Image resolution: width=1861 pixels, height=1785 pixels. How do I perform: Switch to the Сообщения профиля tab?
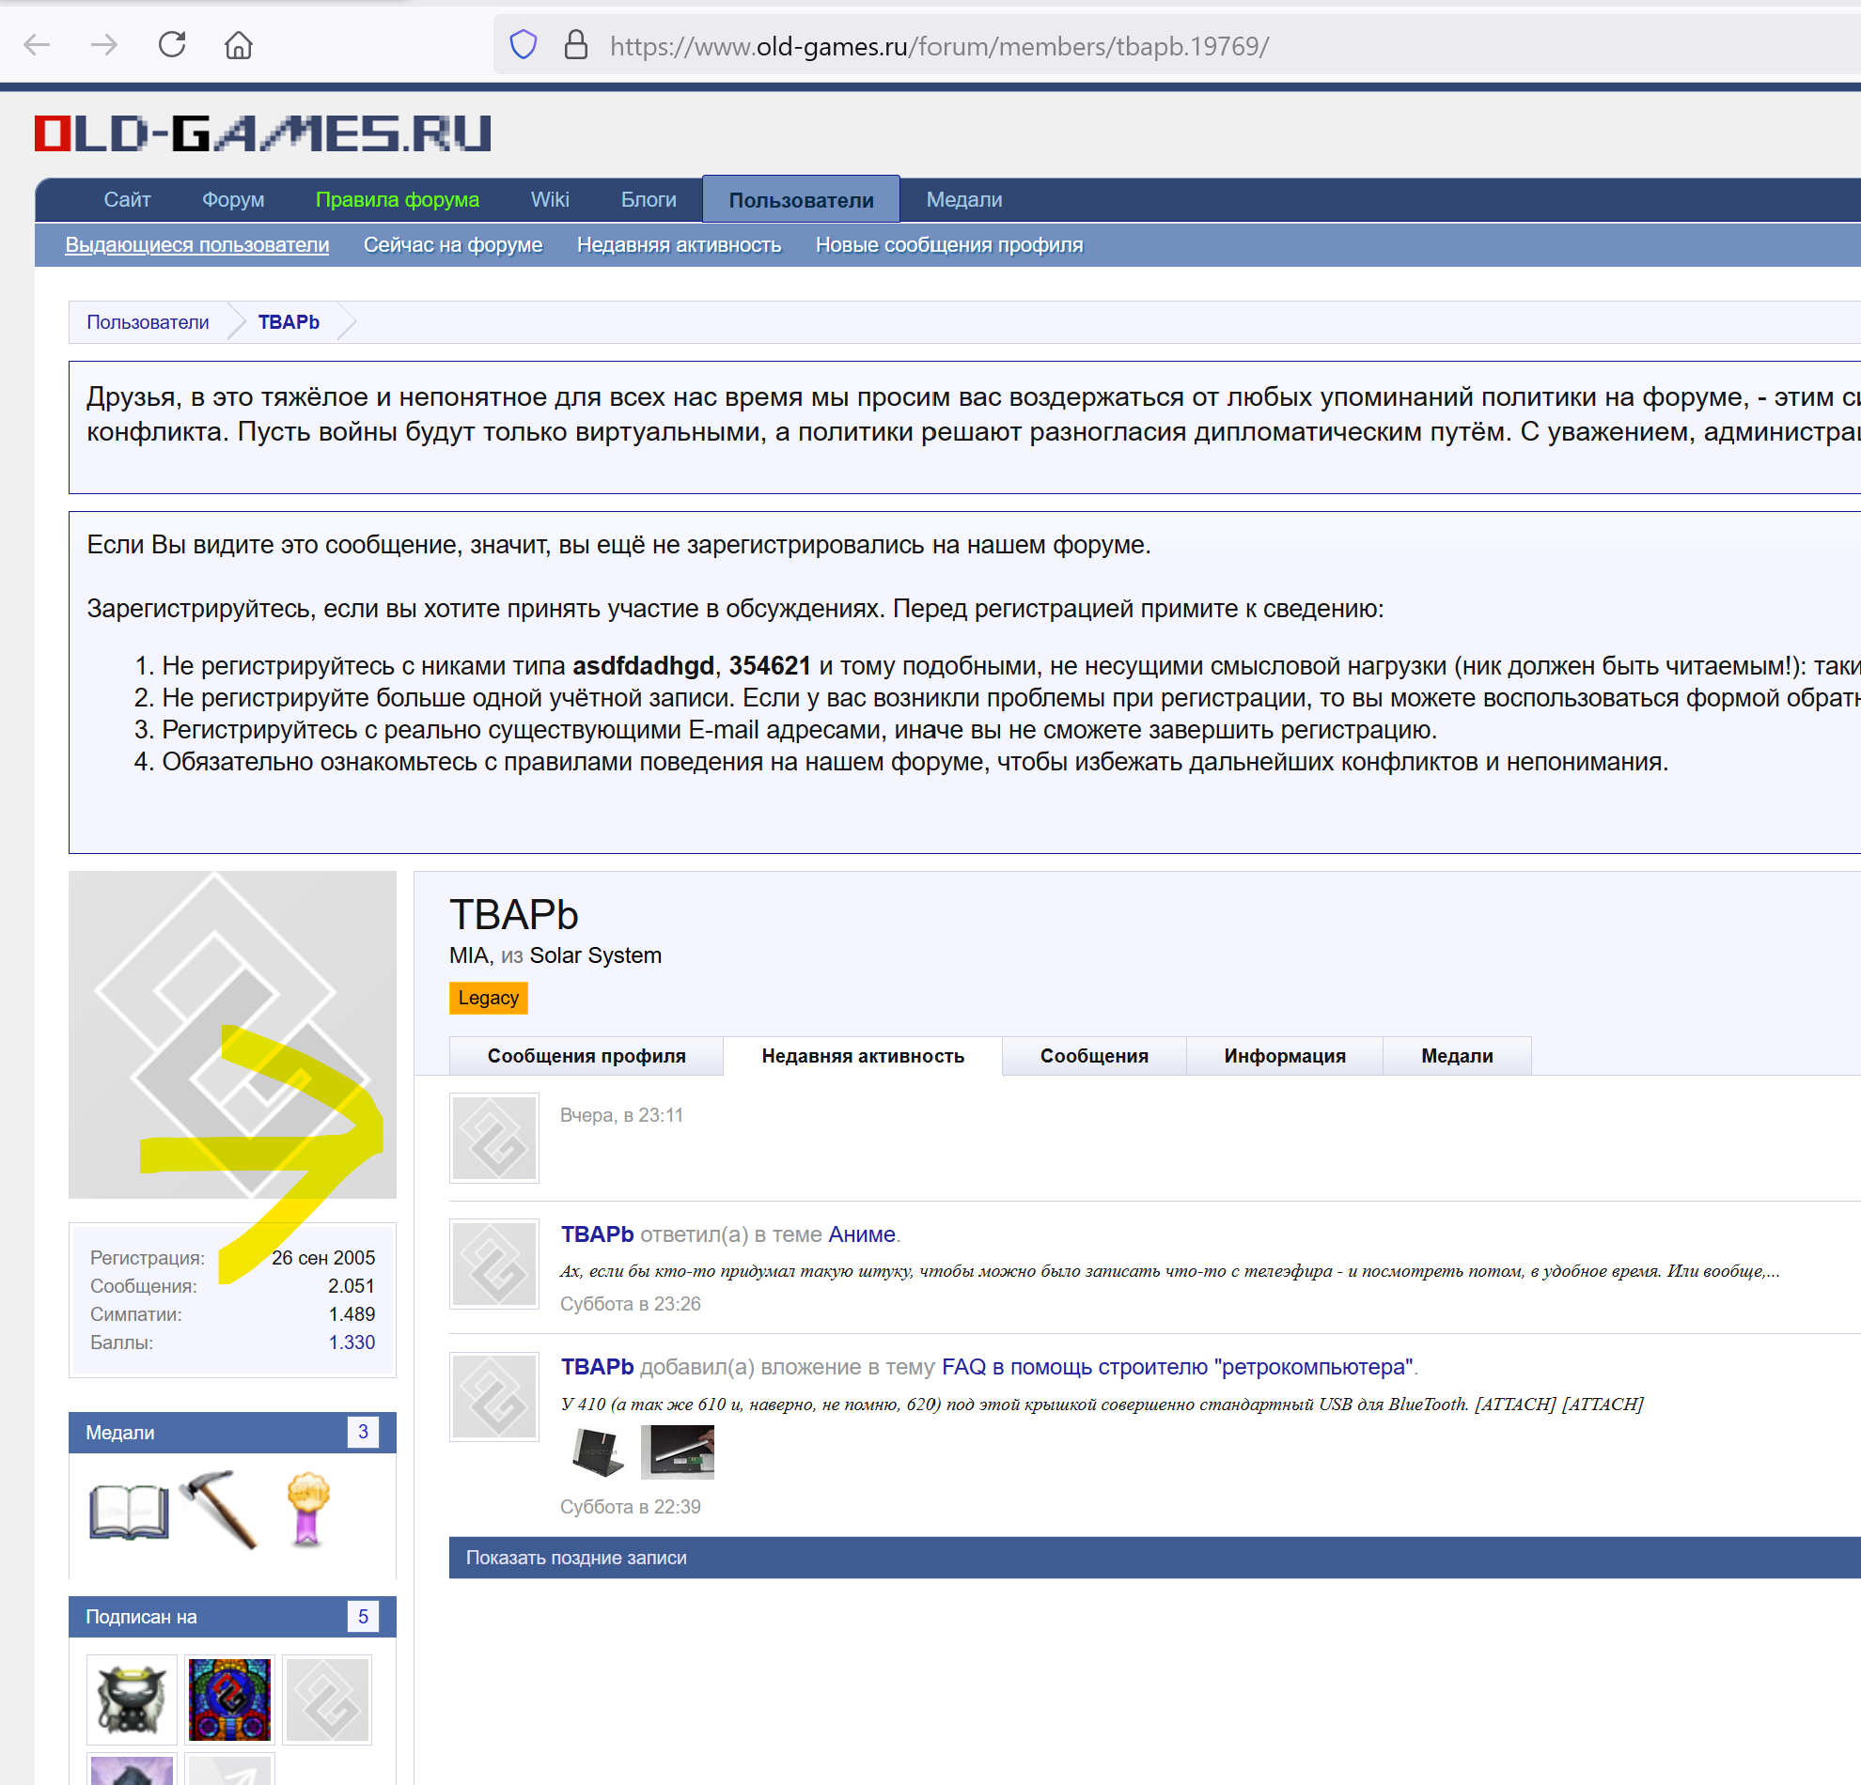click(x=586, y=1055)
